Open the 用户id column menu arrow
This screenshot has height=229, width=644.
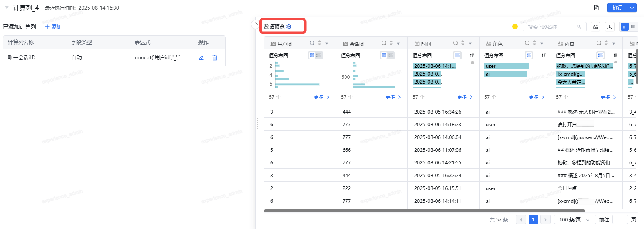pyautogui.click(x=327, y=43)
